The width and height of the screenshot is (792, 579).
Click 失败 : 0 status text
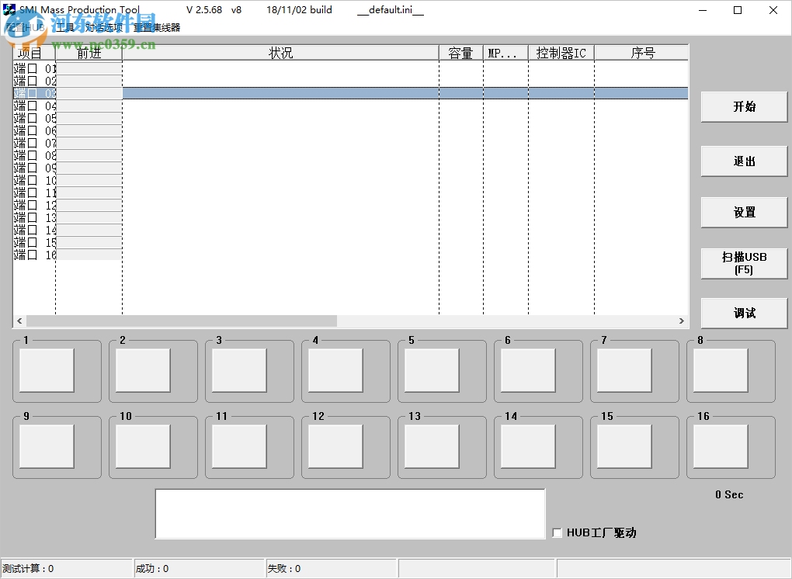[284, 569]
